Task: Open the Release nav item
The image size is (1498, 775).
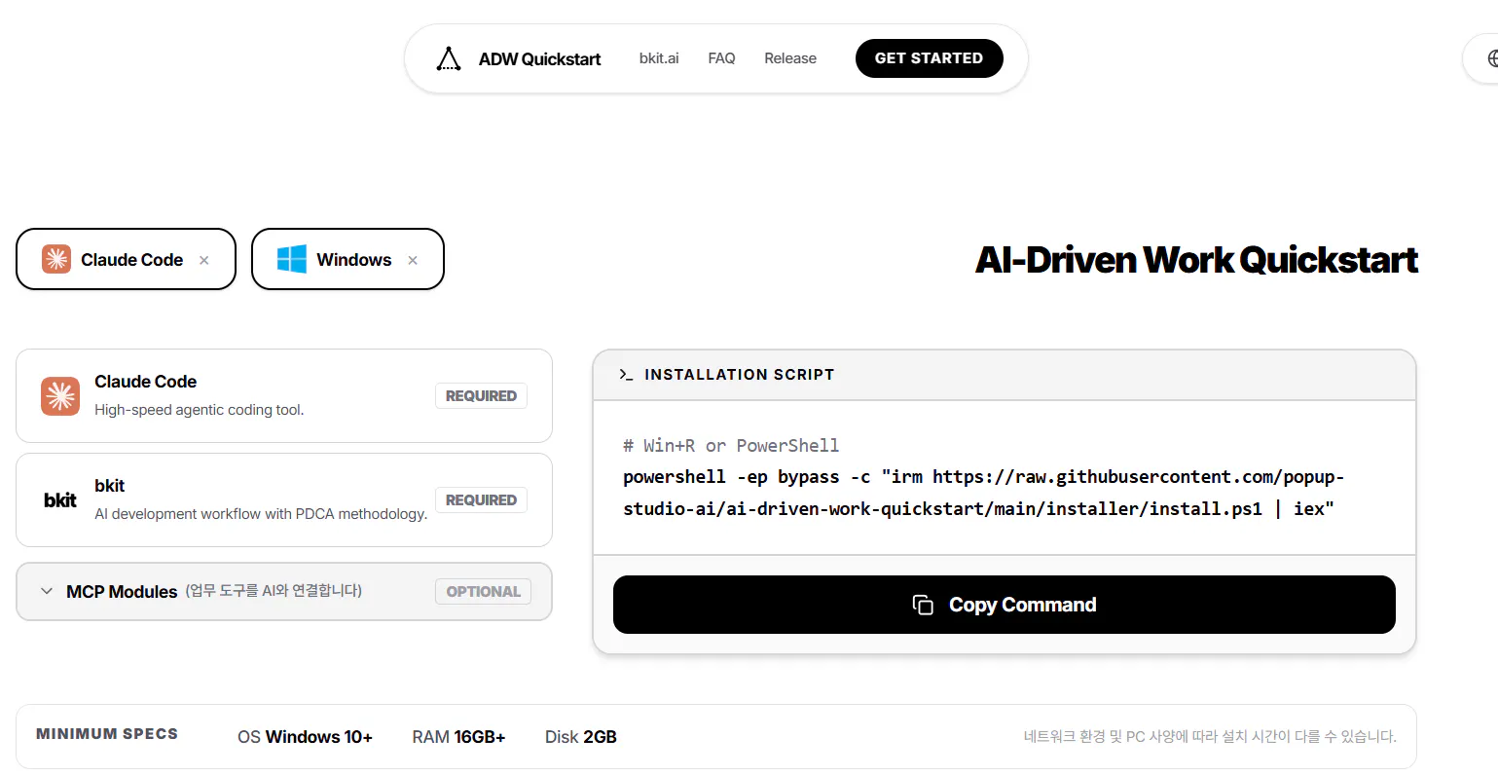Action: tap(790, 58)
